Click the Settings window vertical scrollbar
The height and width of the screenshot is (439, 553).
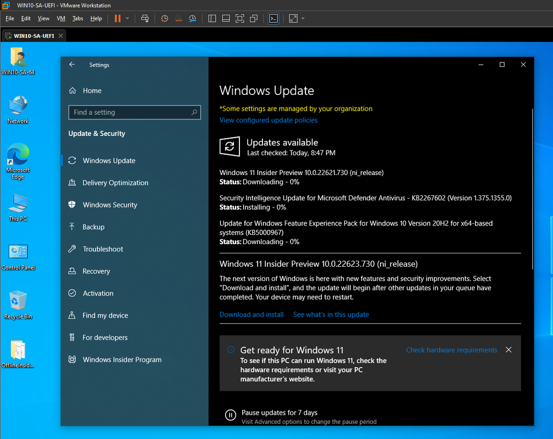[532, 189]
